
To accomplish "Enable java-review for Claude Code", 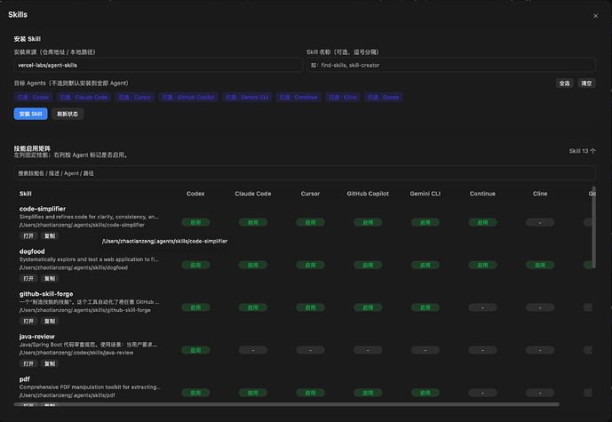I will [253, 350].
